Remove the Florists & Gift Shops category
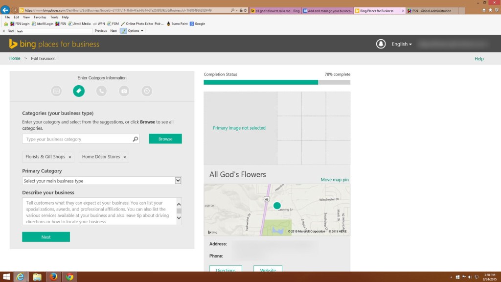 pyautogui.click(x=69, y=157)
